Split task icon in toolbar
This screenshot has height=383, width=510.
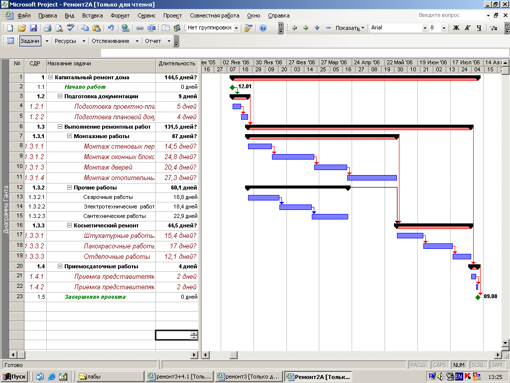pyautogui.click(x=151, y=28)
